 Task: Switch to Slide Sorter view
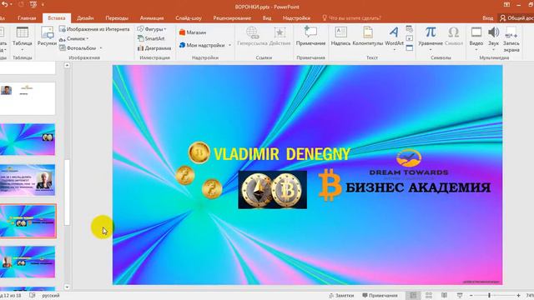click(429, 296)
